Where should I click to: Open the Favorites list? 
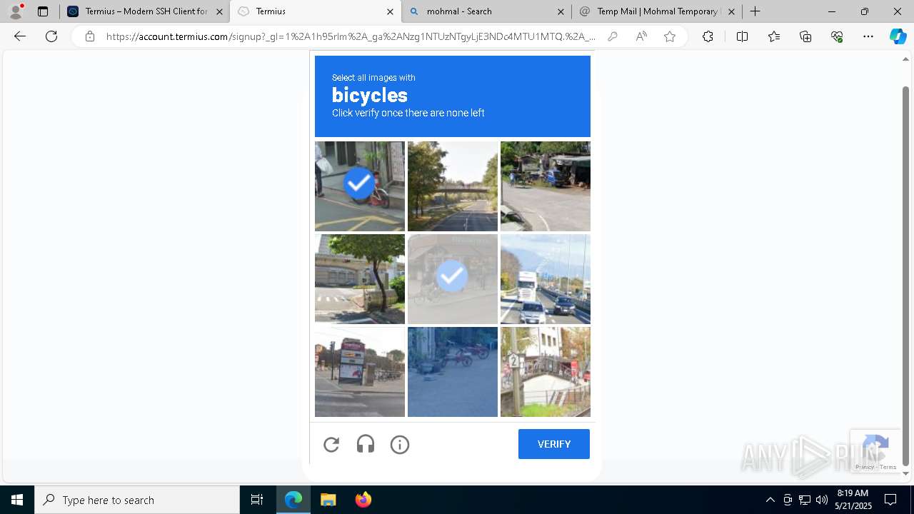(774, 36)
